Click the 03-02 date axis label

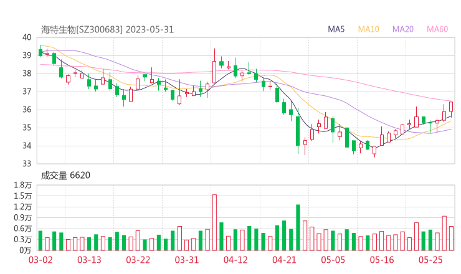40,260
